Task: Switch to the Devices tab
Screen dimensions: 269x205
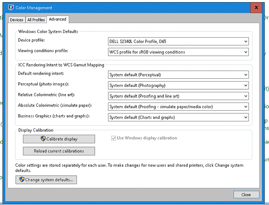Action: (x=16, y=20)
